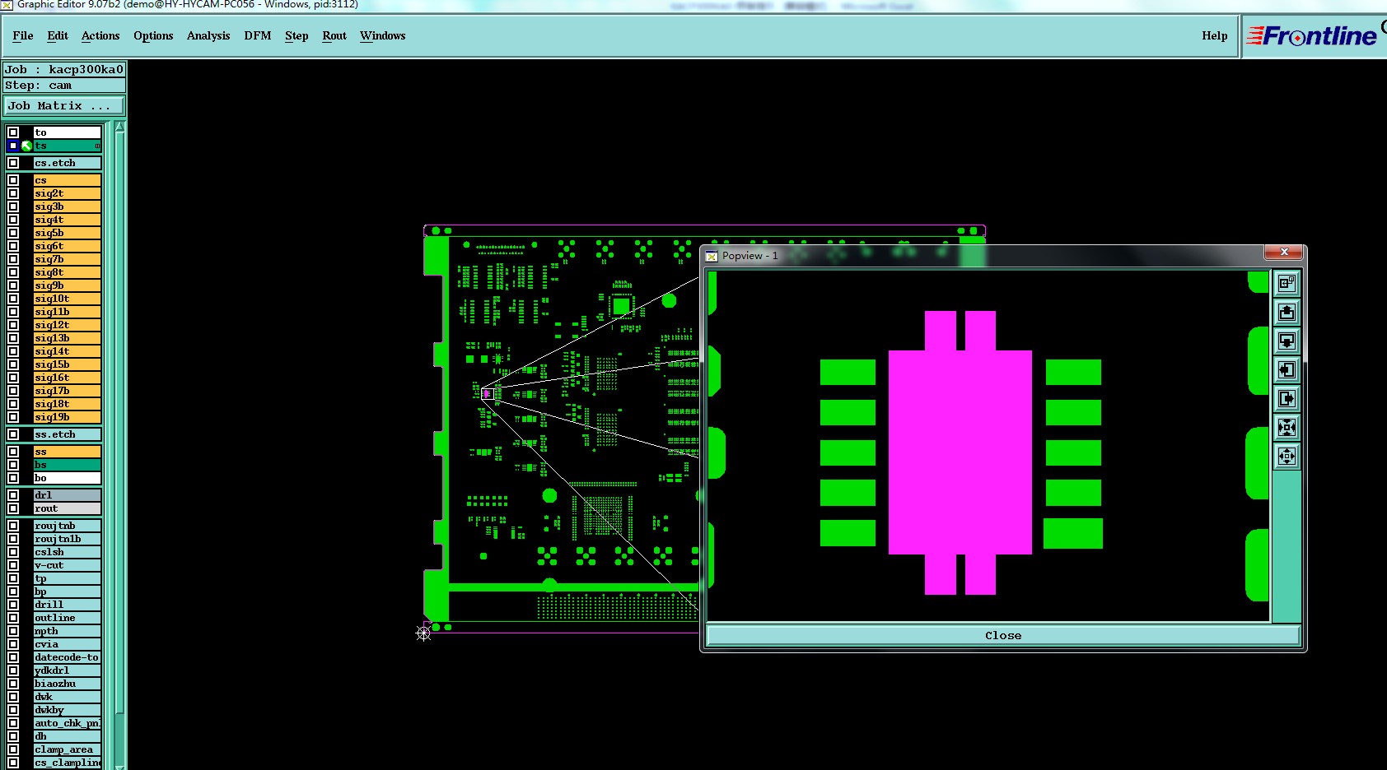Pan the Popview right
This screenshot has height=770, width=1387.
pos(1287,399)
